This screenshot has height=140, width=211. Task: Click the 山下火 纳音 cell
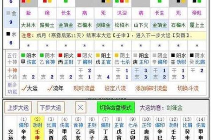pos(141,25)
